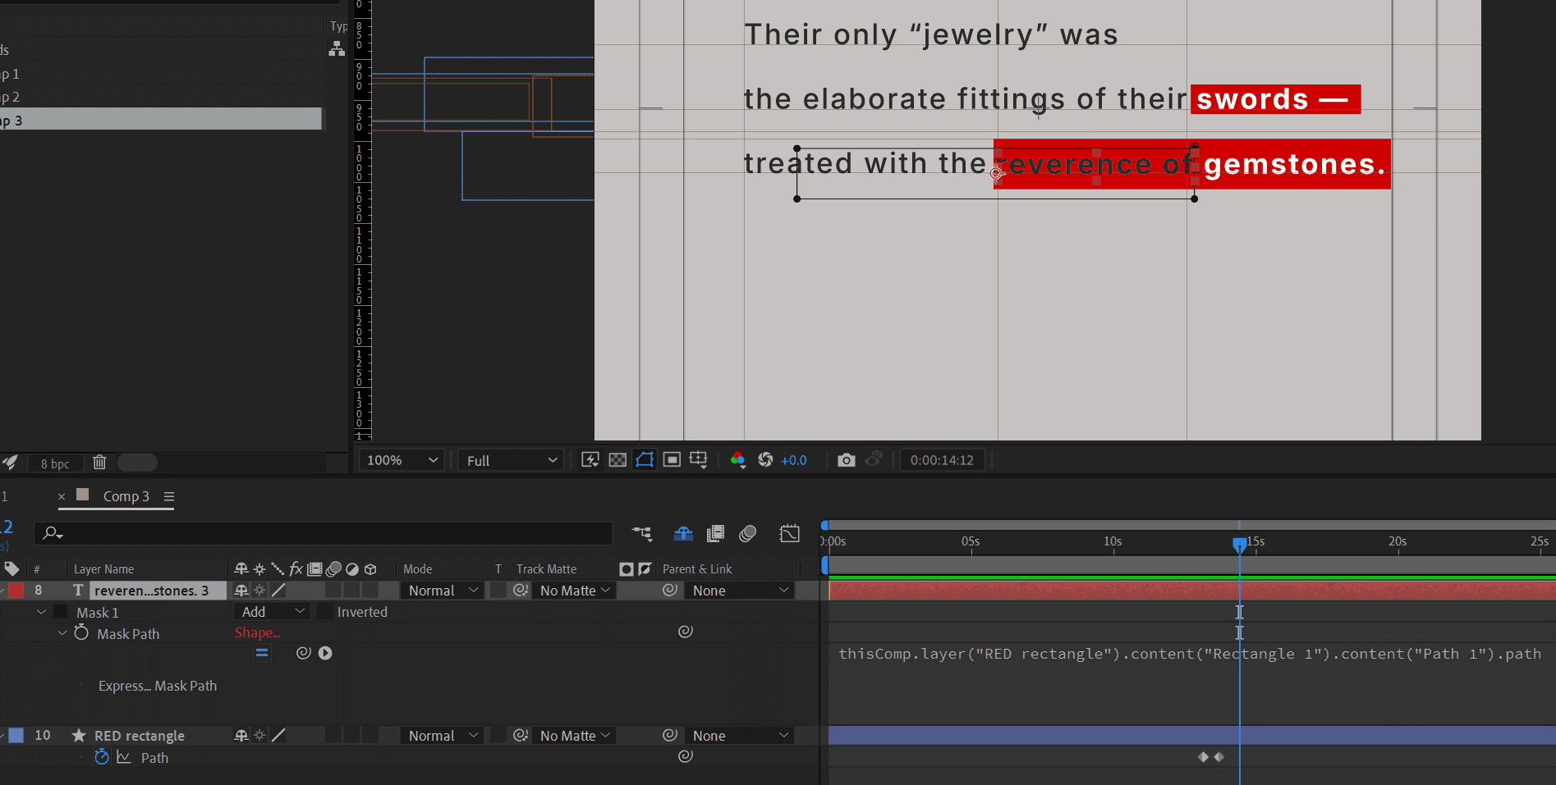
Task: Toggle mask and shape path visibility
Action: [645, 460]
